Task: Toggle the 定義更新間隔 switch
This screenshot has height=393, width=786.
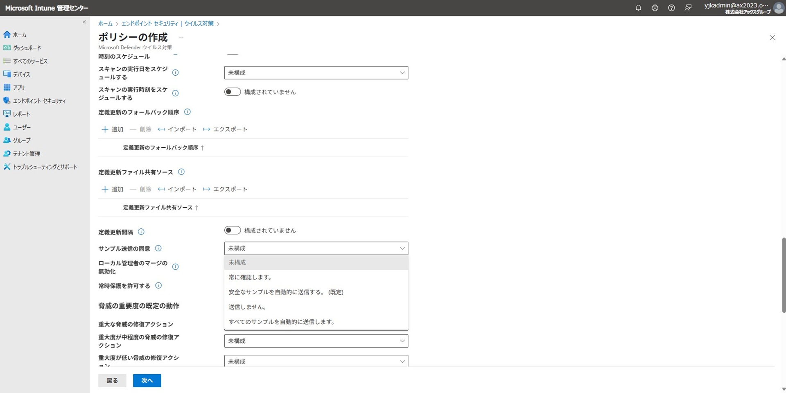Action: [x=233, y=230]
